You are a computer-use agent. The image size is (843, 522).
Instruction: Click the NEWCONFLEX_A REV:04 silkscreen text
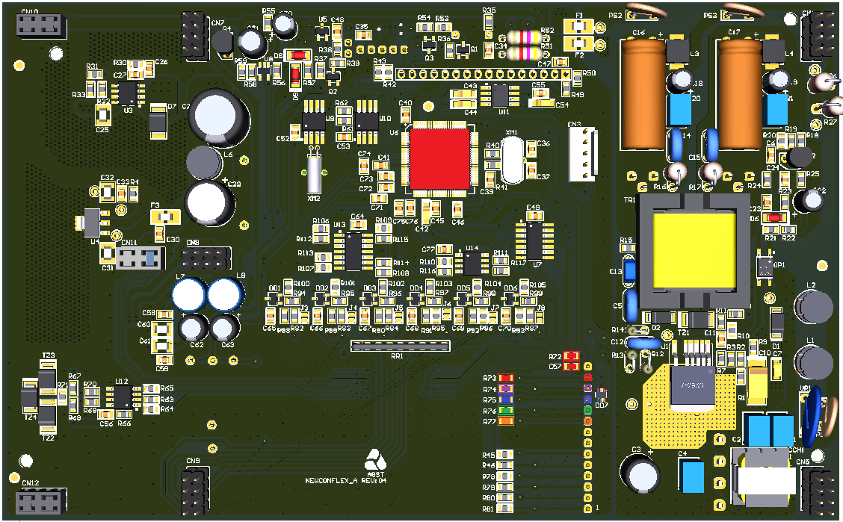point(345,481)
